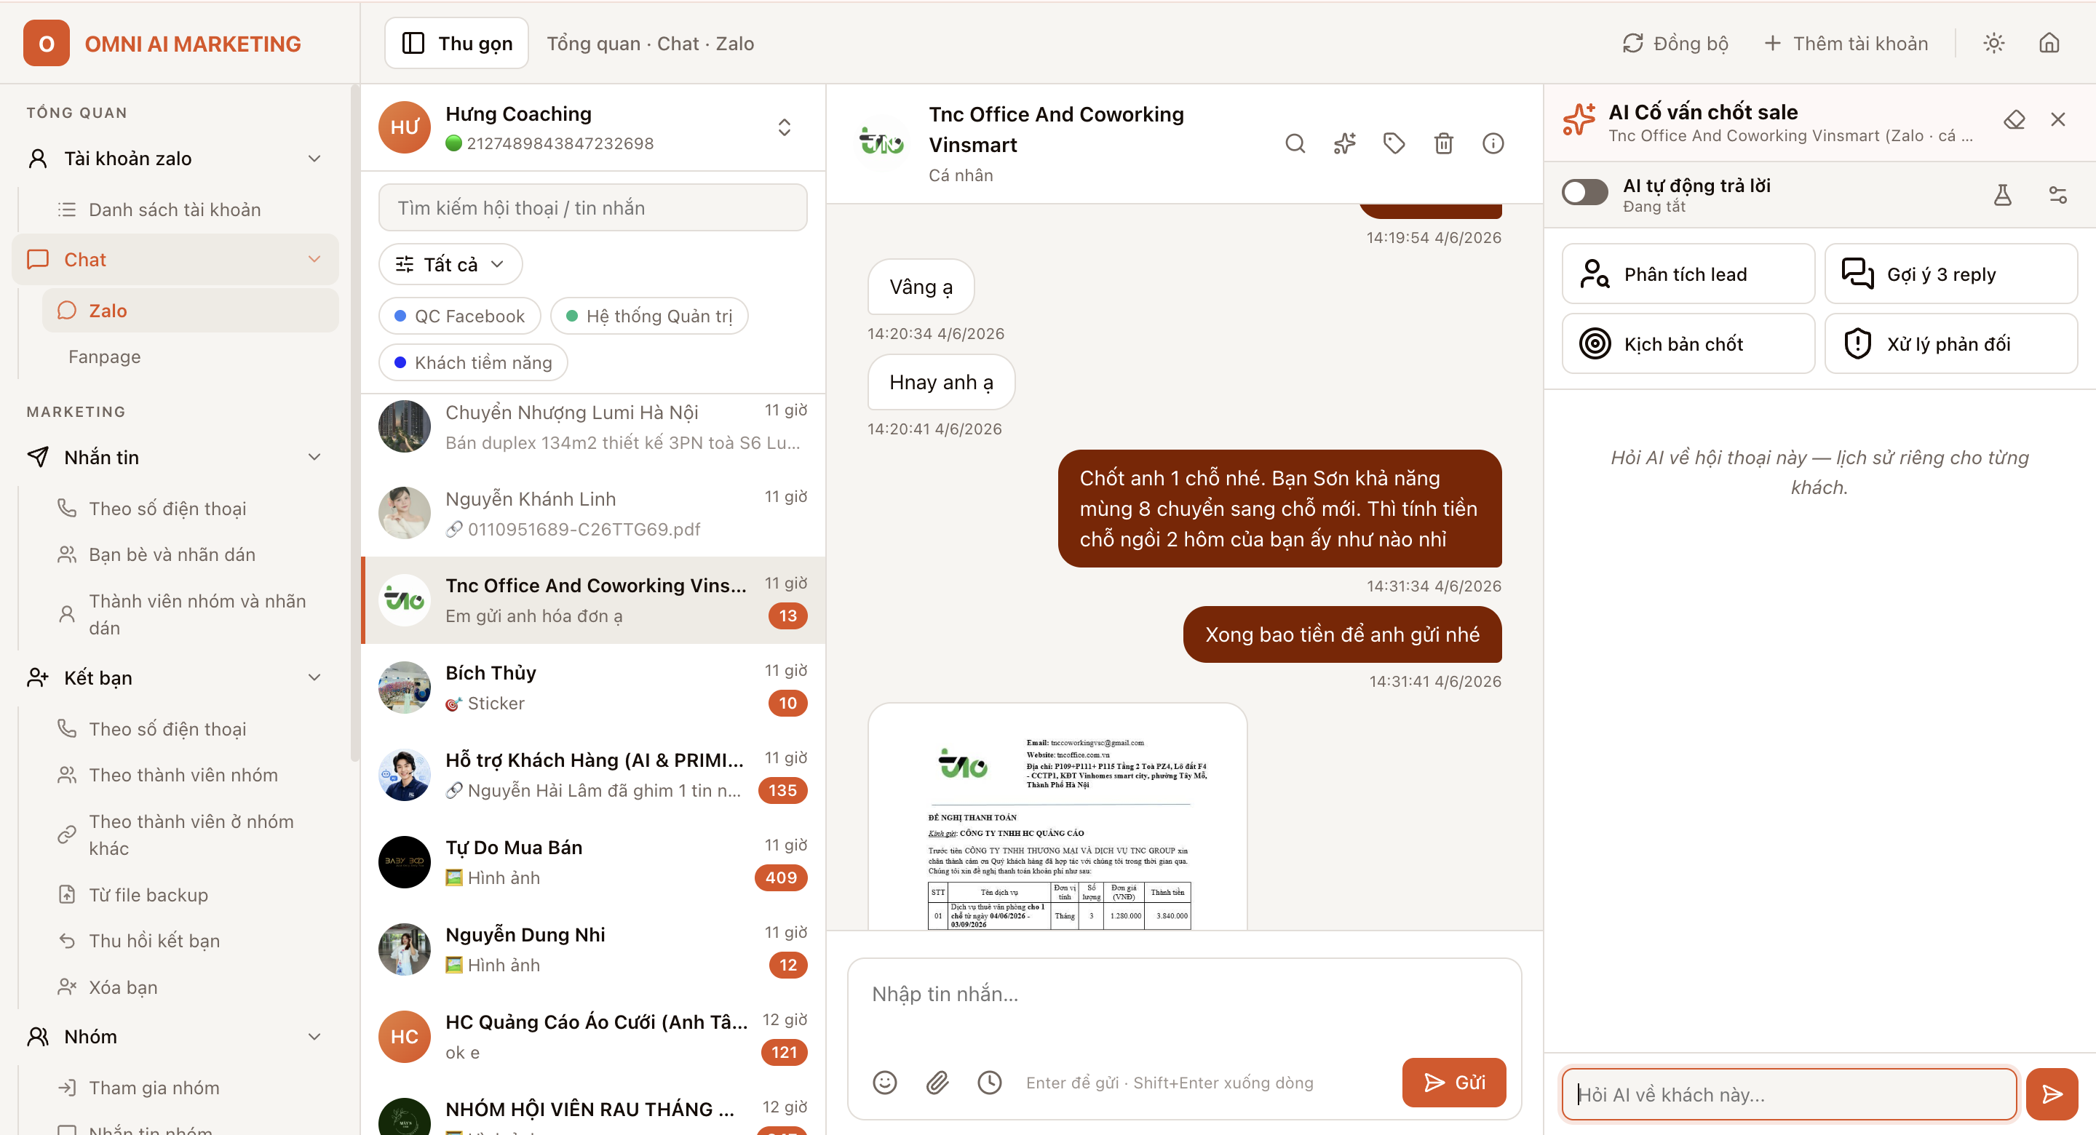
Task: Filter by Hệ thống Quản trị label
Action: pos(648,316)
